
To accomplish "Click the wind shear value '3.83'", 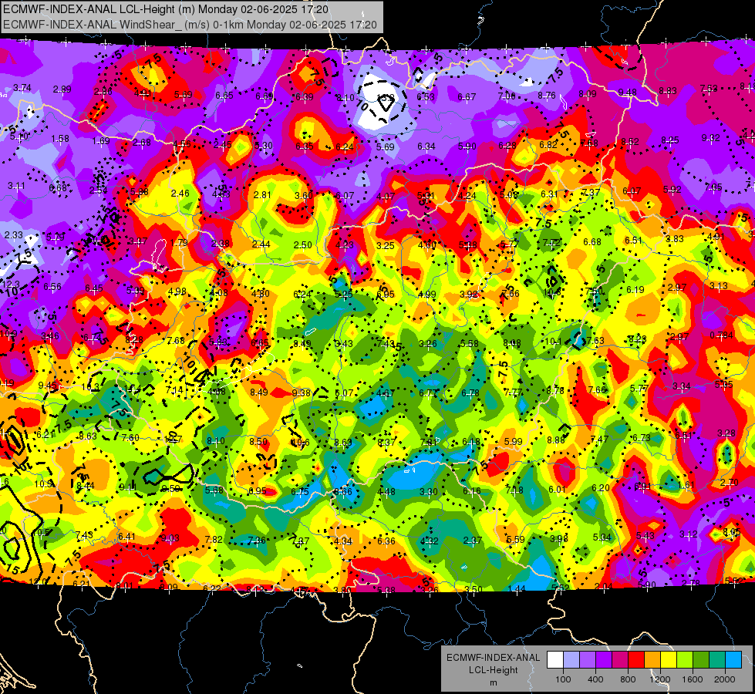I will pyautogui.click(x=675, y=239).
